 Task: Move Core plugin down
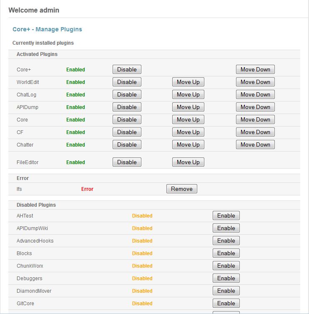(x=255, y=119)
